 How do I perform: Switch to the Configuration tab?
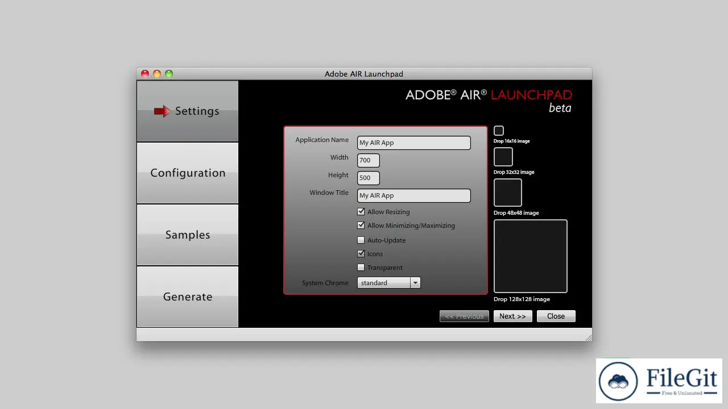coord(187,173)
